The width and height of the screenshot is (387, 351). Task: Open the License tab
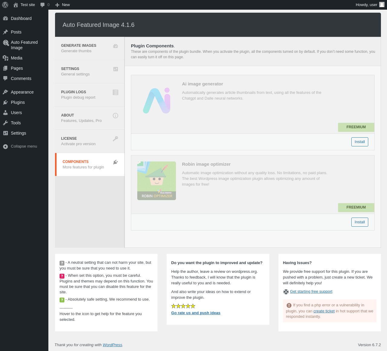90,141
